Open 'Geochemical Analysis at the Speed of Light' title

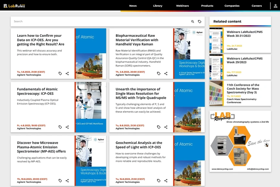coord(139,145)
